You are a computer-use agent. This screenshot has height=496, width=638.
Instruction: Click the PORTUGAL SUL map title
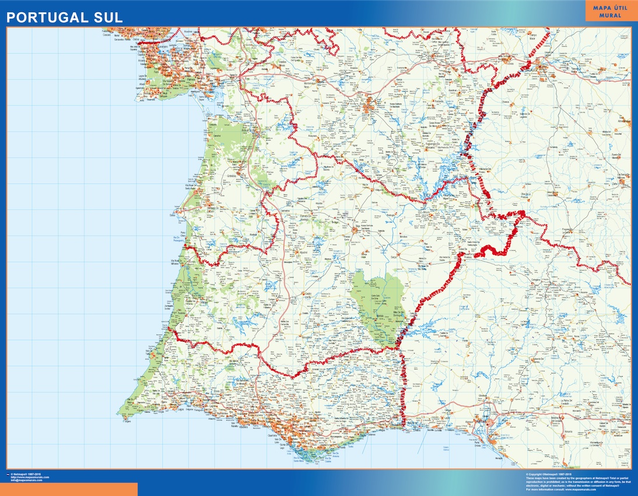(x=64, y=18)
